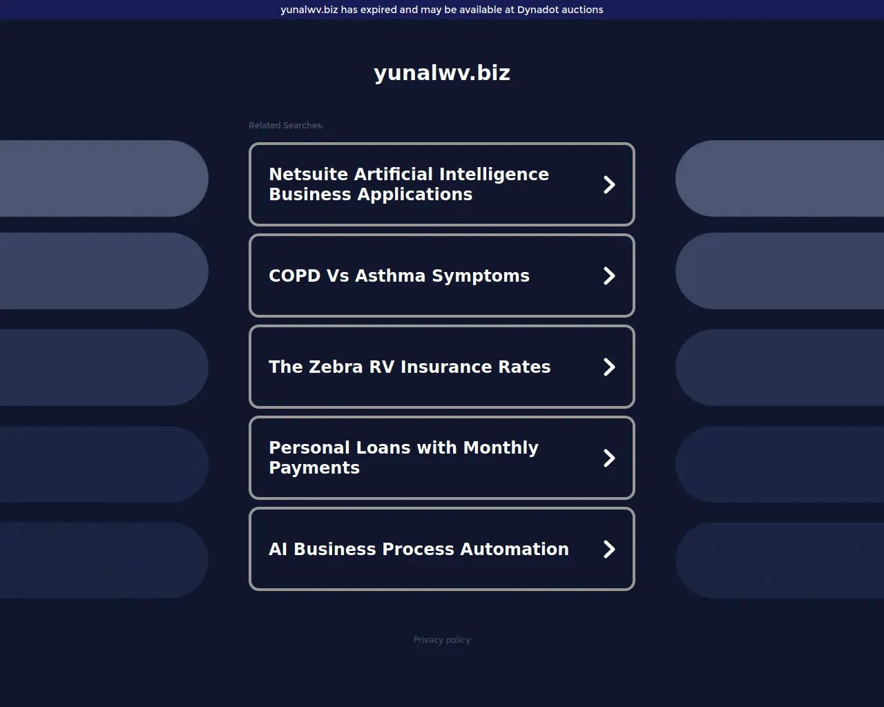This screenshot has height=707, width=884.
Task: Click the yunalwv.biz page heading
Action: pyautogui.click(x=442, y=72)
